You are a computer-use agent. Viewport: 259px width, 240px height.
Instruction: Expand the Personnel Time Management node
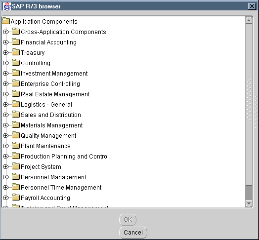pos(6,187)
